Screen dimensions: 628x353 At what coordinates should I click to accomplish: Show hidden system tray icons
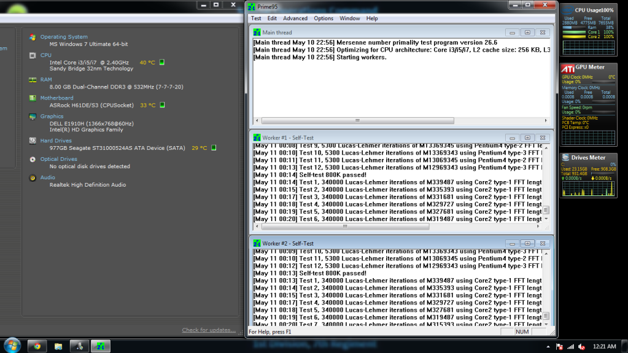pos(548,347)
